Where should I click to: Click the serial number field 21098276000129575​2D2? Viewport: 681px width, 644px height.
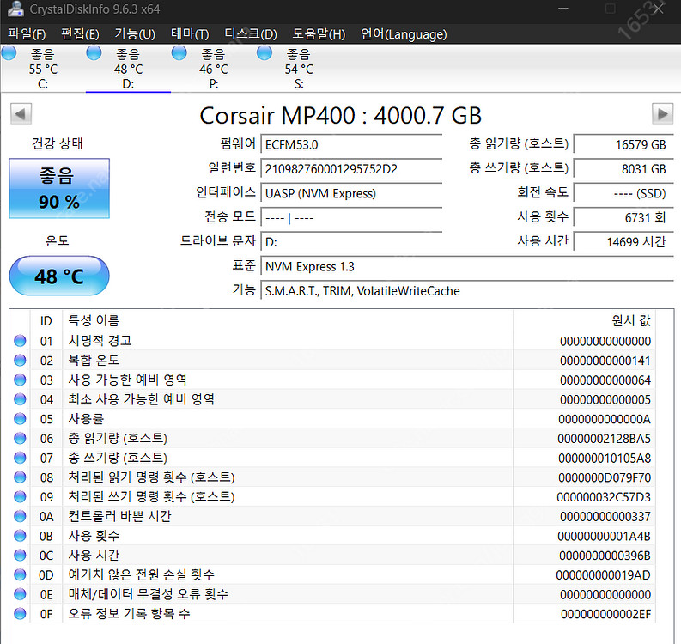351,168
